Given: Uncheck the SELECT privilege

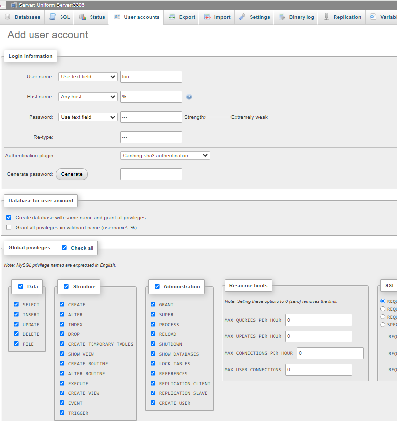Looking at the screenshot, I should (16, 304).
